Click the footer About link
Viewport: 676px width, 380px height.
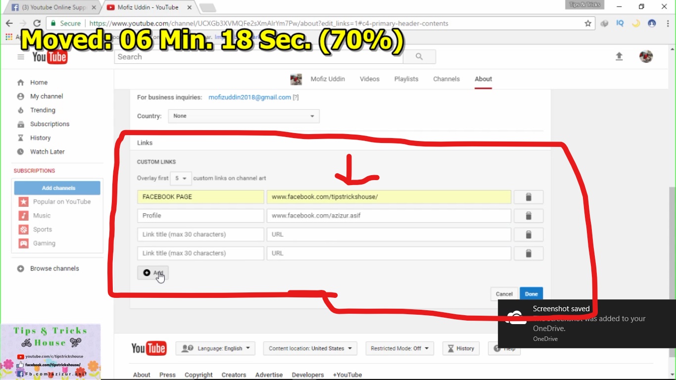pos(142,375)
